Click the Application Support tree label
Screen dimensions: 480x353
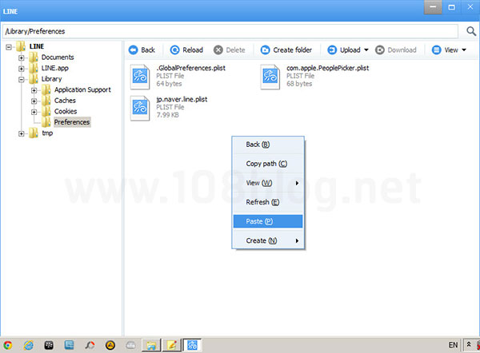pos(82,89)
